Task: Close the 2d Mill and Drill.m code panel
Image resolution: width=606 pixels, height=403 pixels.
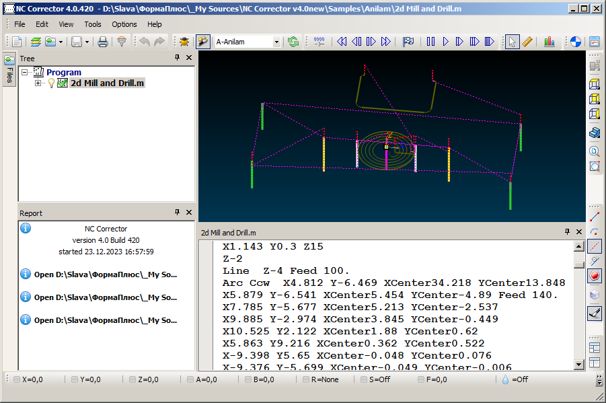Action: (579, 231)
